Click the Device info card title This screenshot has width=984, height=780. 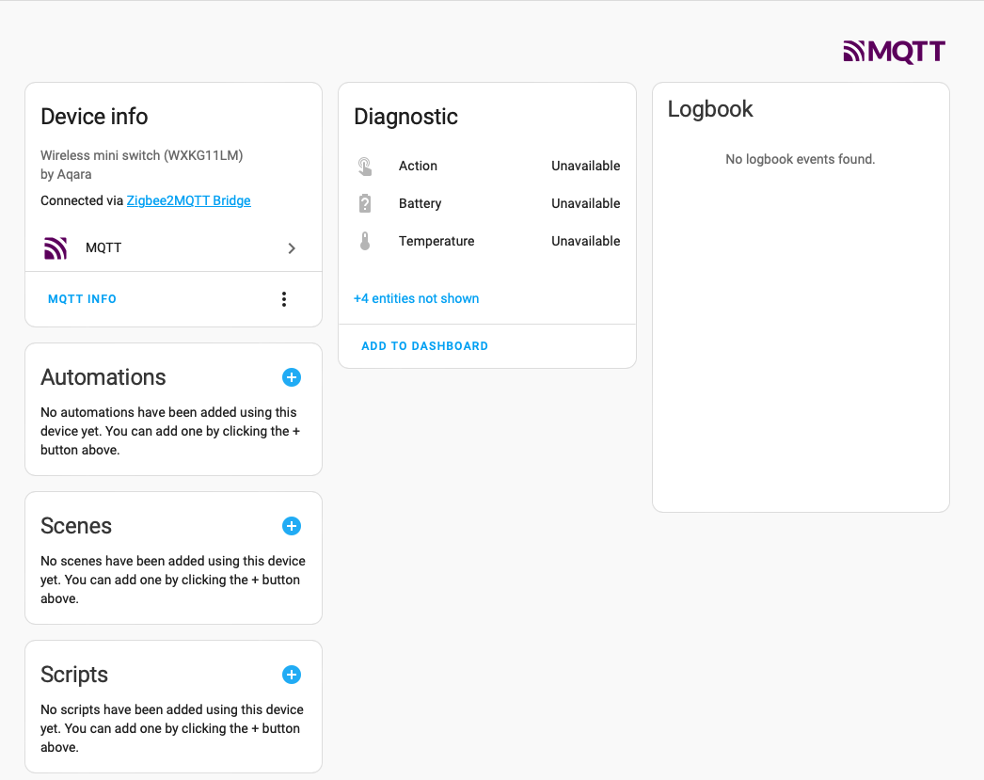[x=94, y=116]
